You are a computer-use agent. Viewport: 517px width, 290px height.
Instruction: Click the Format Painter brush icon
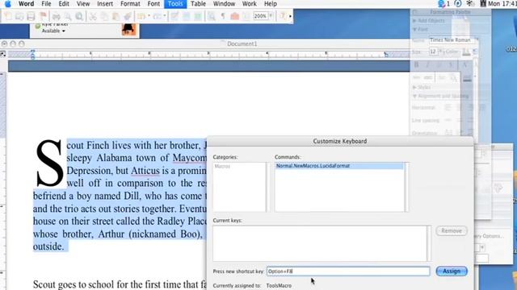click(x=128, y=16)
